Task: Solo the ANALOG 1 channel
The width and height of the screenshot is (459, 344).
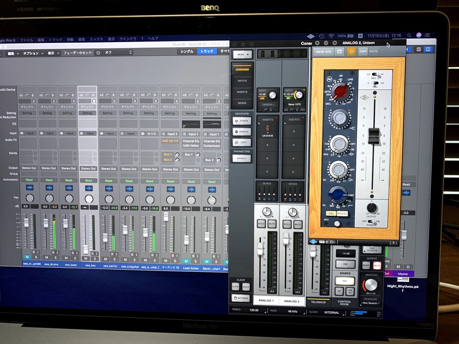Action: [x=261, y=224]
